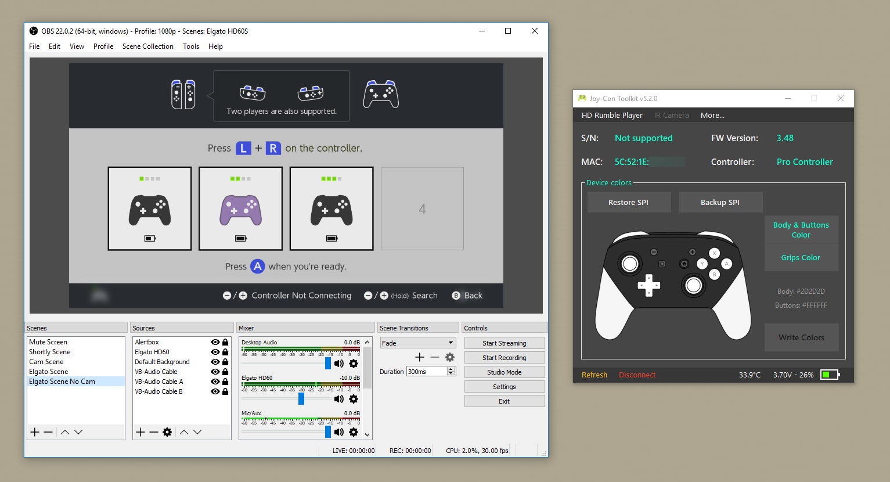
Task: Remove the selected scene using the Scenes minus icon
Action: 48,432
